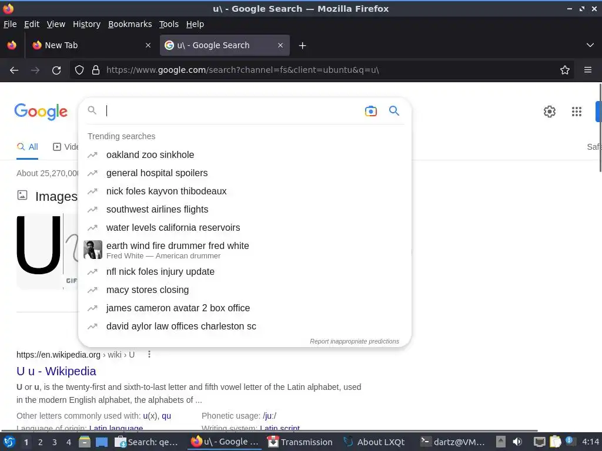Viewport: 602px width, 451px height.
Task: Choose suggestion earth wind fire drummer fred white
Action: pyautogui.click(x=245, y=250)
